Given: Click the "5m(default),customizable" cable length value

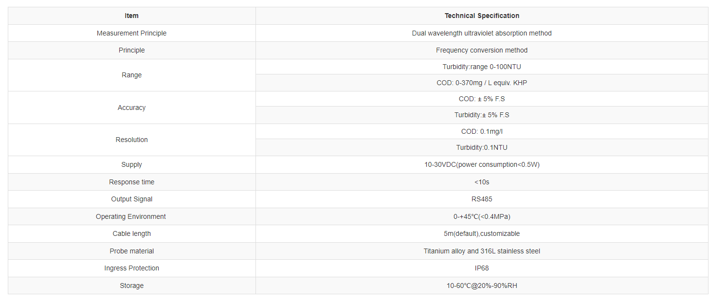Looking at the screenshot, I should [x=482, y=233].
